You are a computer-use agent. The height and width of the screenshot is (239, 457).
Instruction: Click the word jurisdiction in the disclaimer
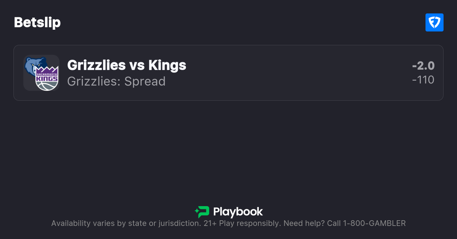point(179,223)
